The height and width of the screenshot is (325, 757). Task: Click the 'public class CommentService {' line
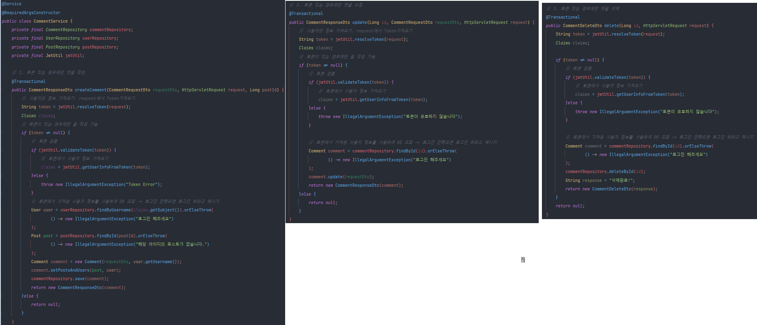(x=37, y=21)
